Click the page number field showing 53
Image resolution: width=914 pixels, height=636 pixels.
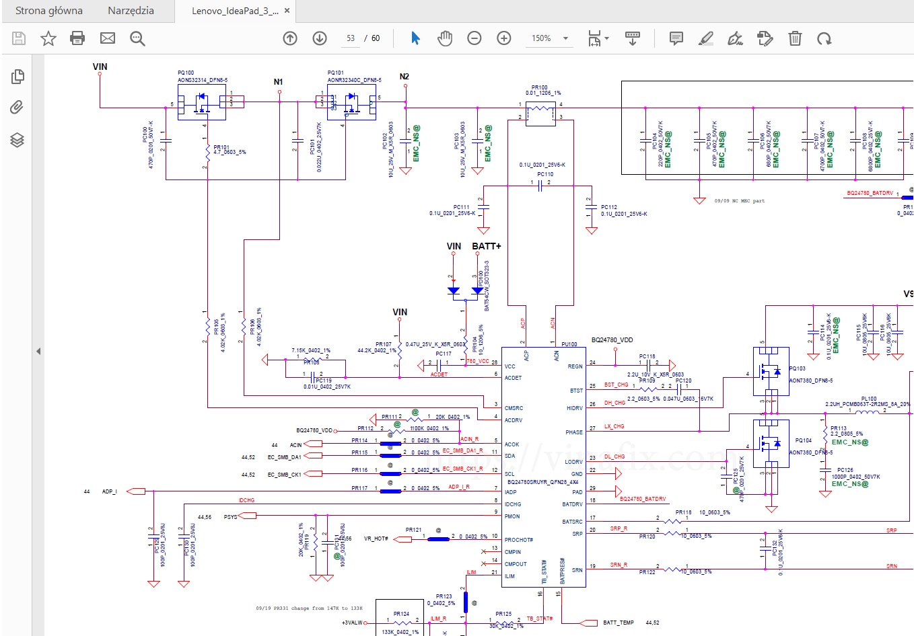(x=351, y=38)
